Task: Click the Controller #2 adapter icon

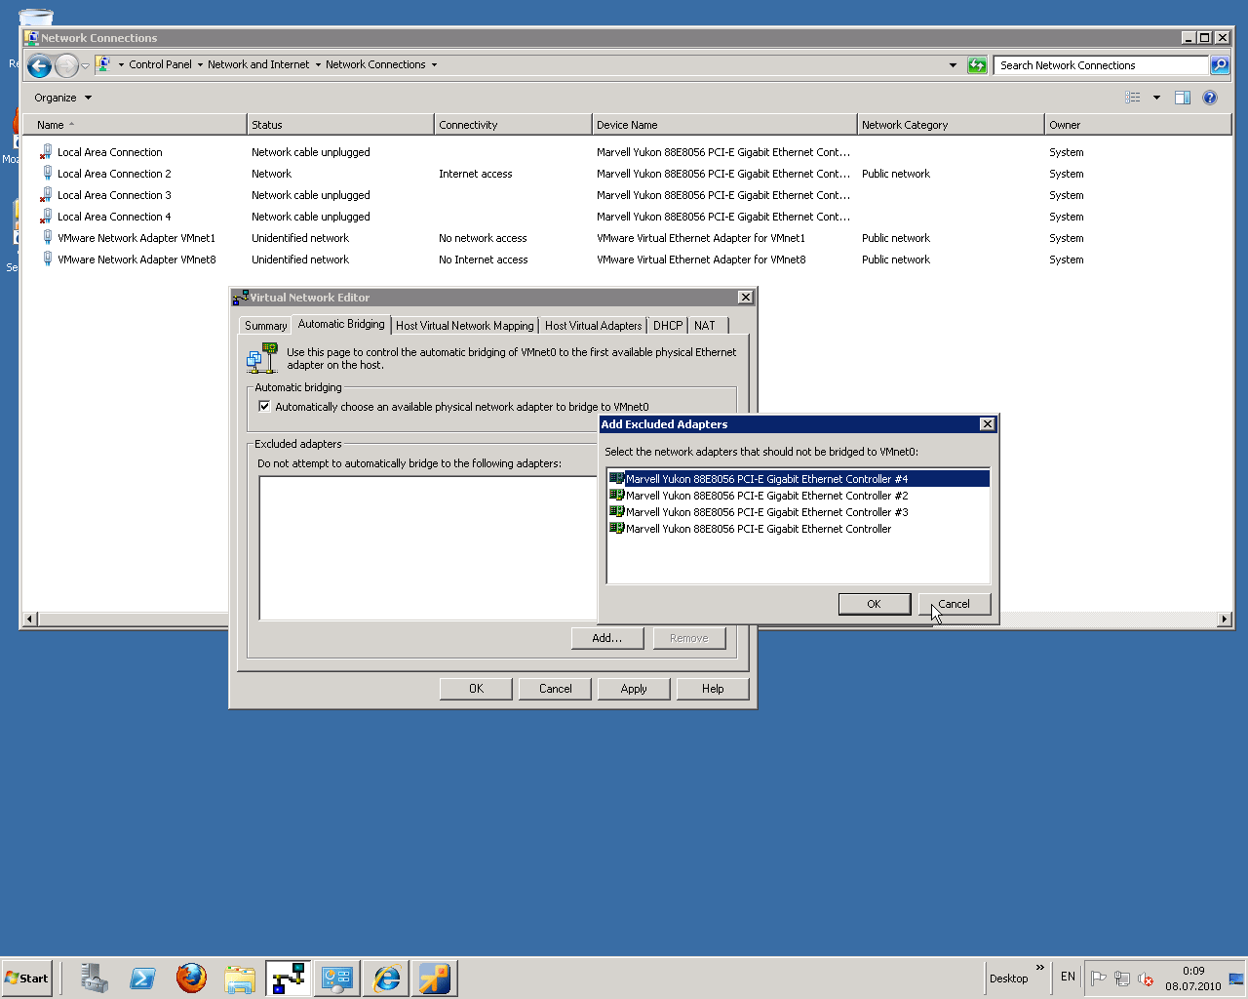Action: coord(616,496)
